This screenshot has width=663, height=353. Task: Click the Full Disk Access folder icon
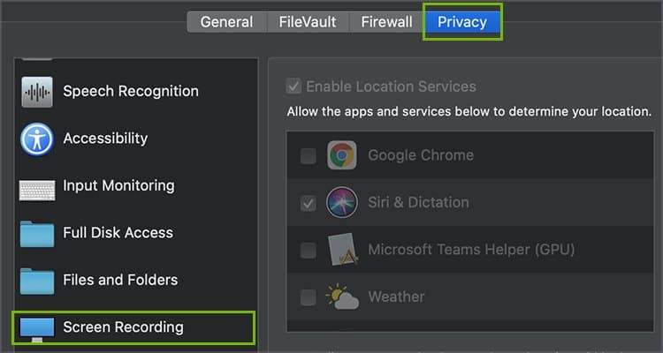pyautogui.click(x=37, y=234)
